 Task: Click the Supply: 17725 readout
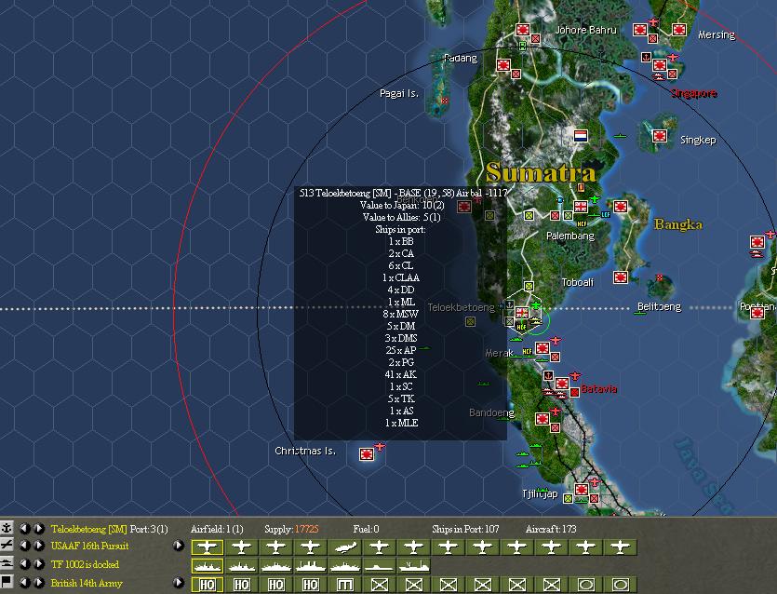pos(291,529)
